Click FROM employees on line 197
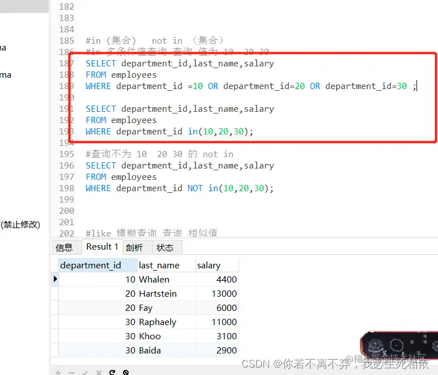The height and width of the screenshot is (375, 438). pyautogui.click(x=121, y=177)
